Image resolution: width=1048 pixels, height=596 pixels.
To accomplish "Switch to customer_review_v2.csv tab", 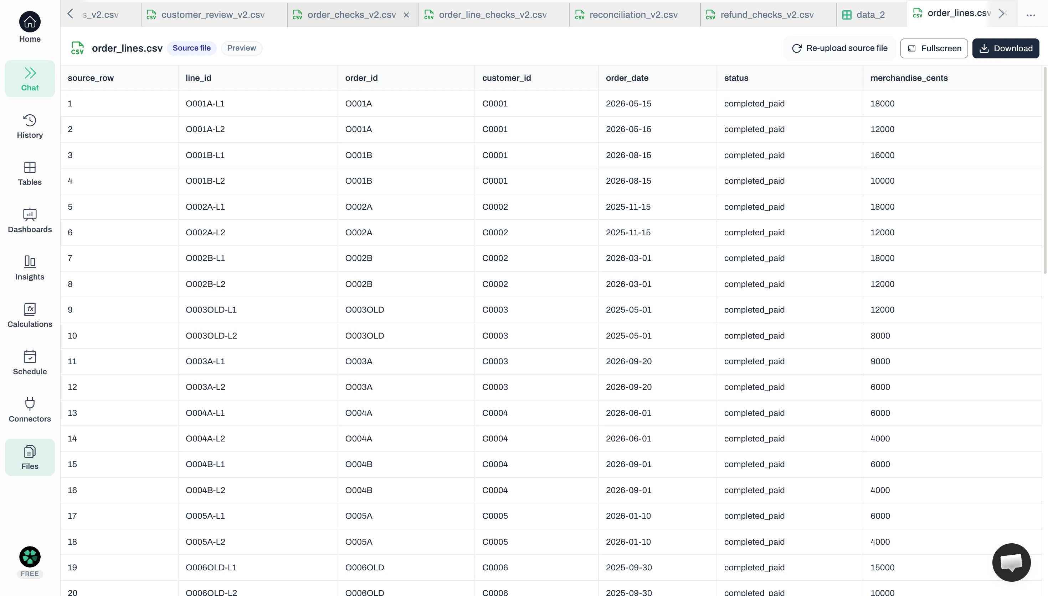I will (214, 15).
